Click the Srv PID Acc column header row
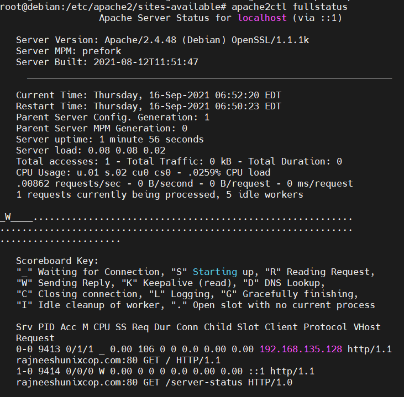The width and height of the screenshot is (404, 397). click(x=198, y=327)
